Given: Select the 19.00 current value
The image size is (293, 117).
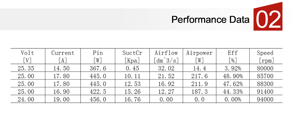Looking at the screenshot, I should (61, 99).
